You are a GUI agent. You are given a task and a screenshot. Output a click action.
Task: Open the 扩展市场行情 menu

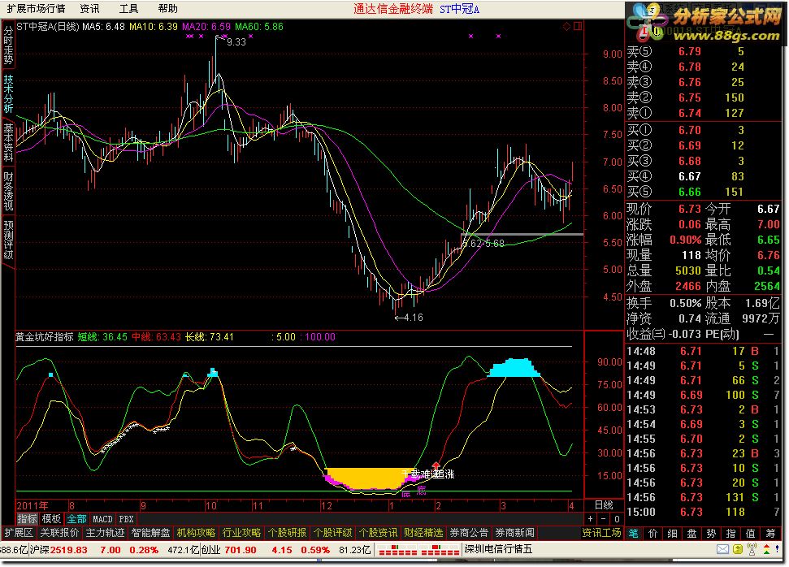pyautogui.click(x=36, y=9)
